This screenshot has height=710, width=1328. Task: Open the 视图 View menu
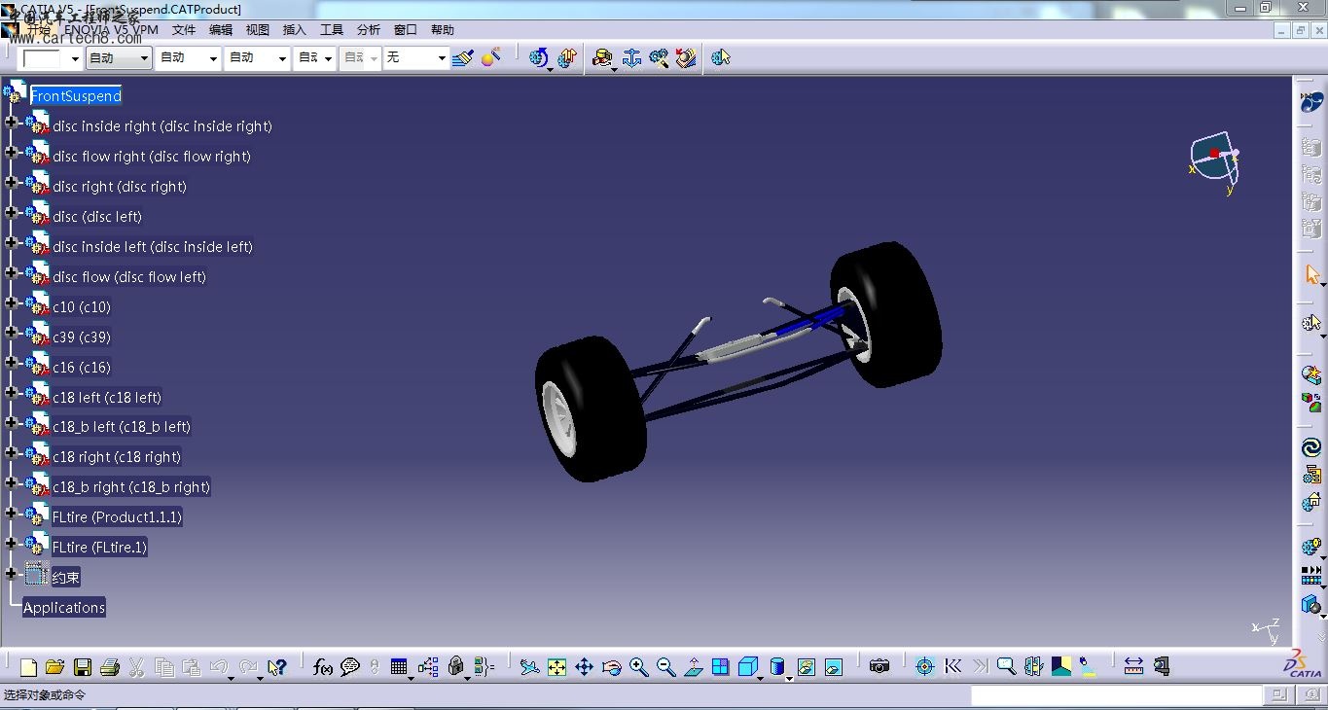(x=258, y=30)
